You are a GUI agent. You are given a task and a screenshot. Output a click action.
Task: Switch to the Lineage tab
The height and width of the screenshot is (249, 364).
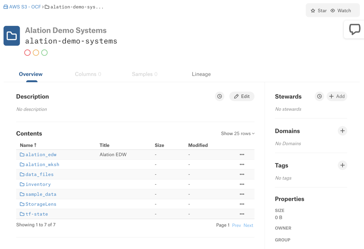coord(201,74)
